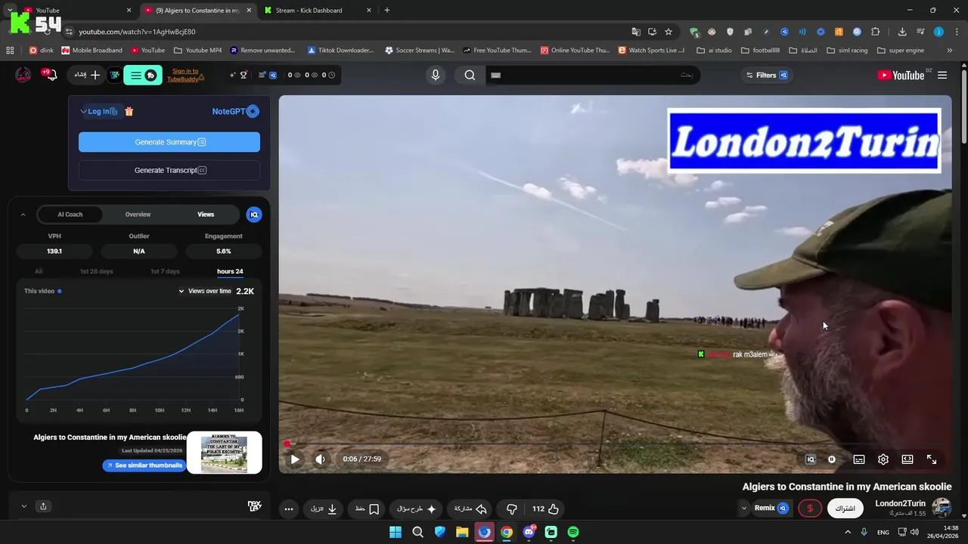Expand the chevron beside Remix
This screenshot has height=544, width=968.
pyautogui.click(x=744, y=508)
